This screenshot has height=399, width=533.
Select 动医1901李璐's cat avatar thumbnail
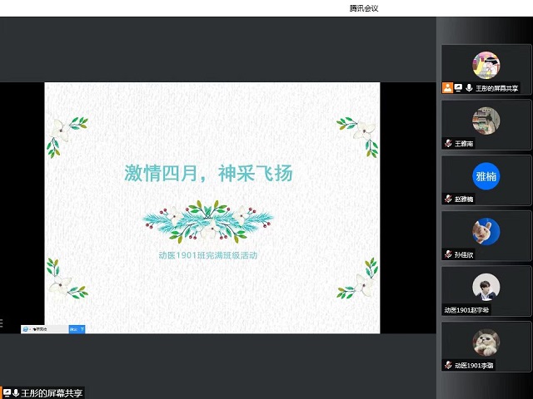tap(486, 342)
